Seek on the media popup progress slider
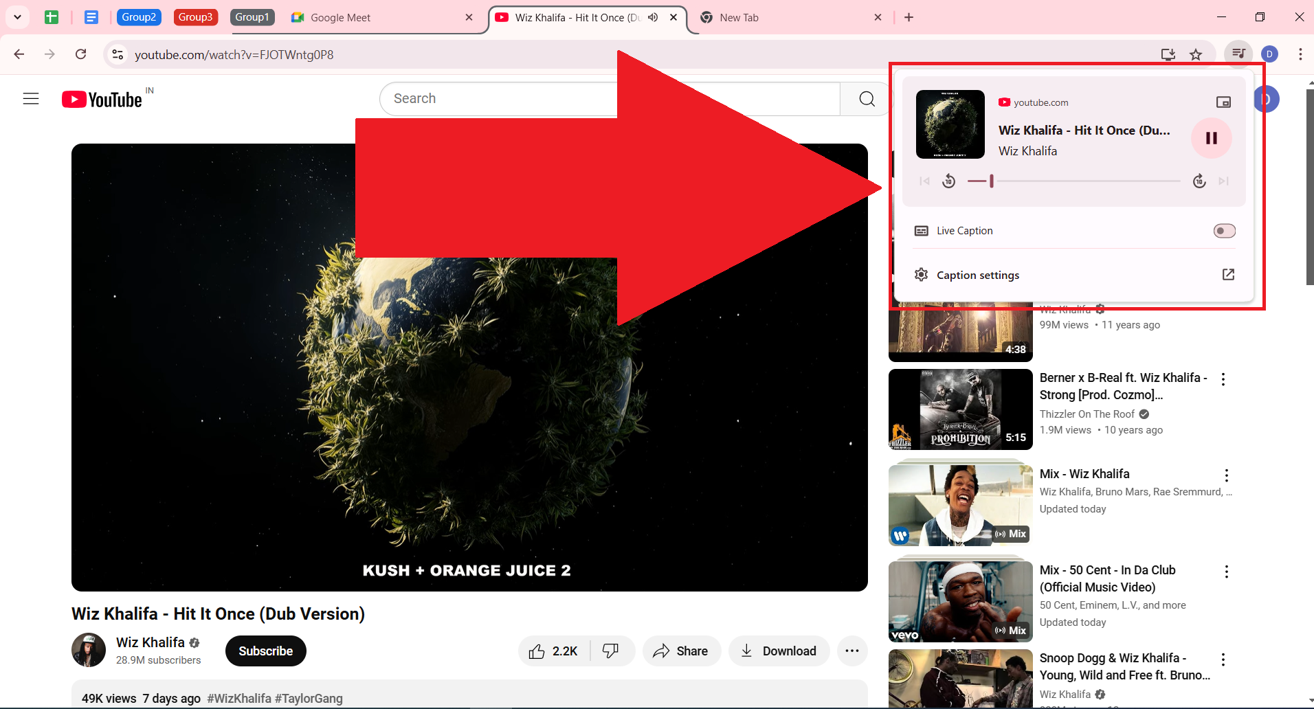 (x=1073, y=181)
